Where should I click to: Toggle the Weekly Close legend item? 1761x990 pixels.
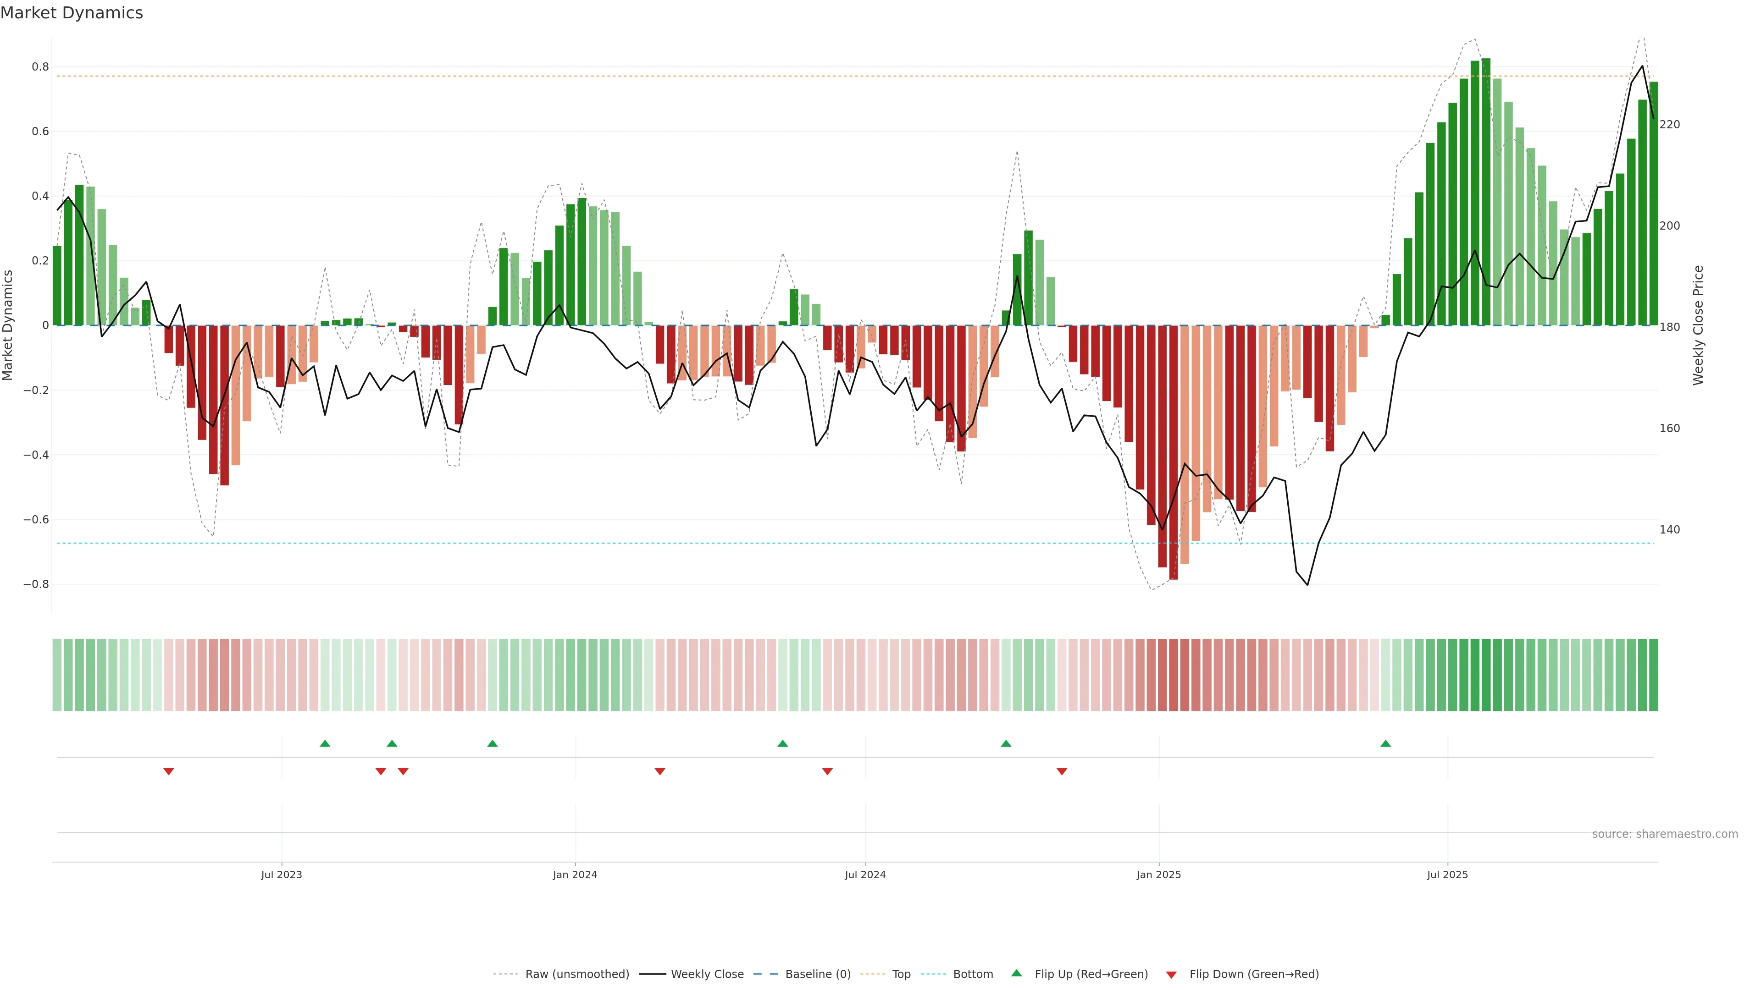coord(707,974)
